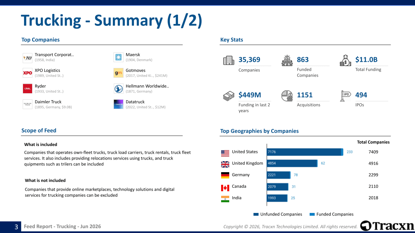Click the Transport Corporation TCI logo

[28, 58]
